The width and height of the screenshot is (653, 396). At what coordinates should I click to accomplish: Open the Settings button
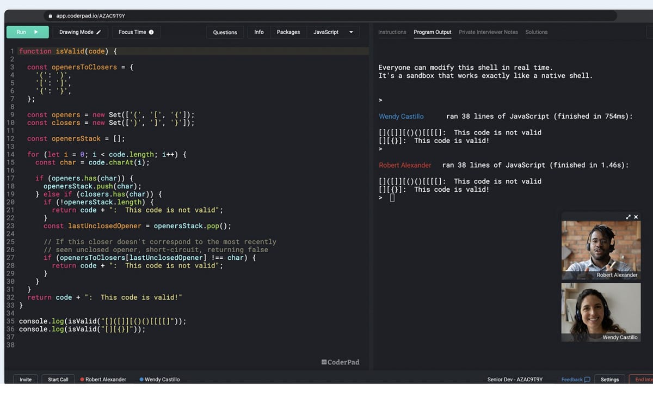[x=609, y=379]
